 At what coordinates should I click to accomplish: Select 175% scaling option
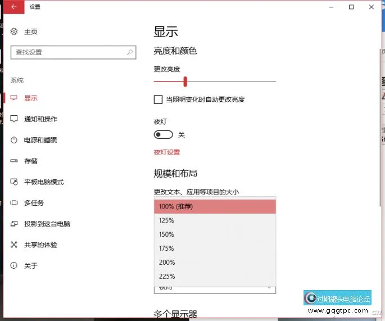click(215, 248)
